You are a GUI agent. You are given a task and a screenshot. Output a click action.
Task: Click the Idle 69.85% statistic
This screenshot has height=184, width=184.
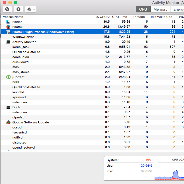[x=129, y=171]
